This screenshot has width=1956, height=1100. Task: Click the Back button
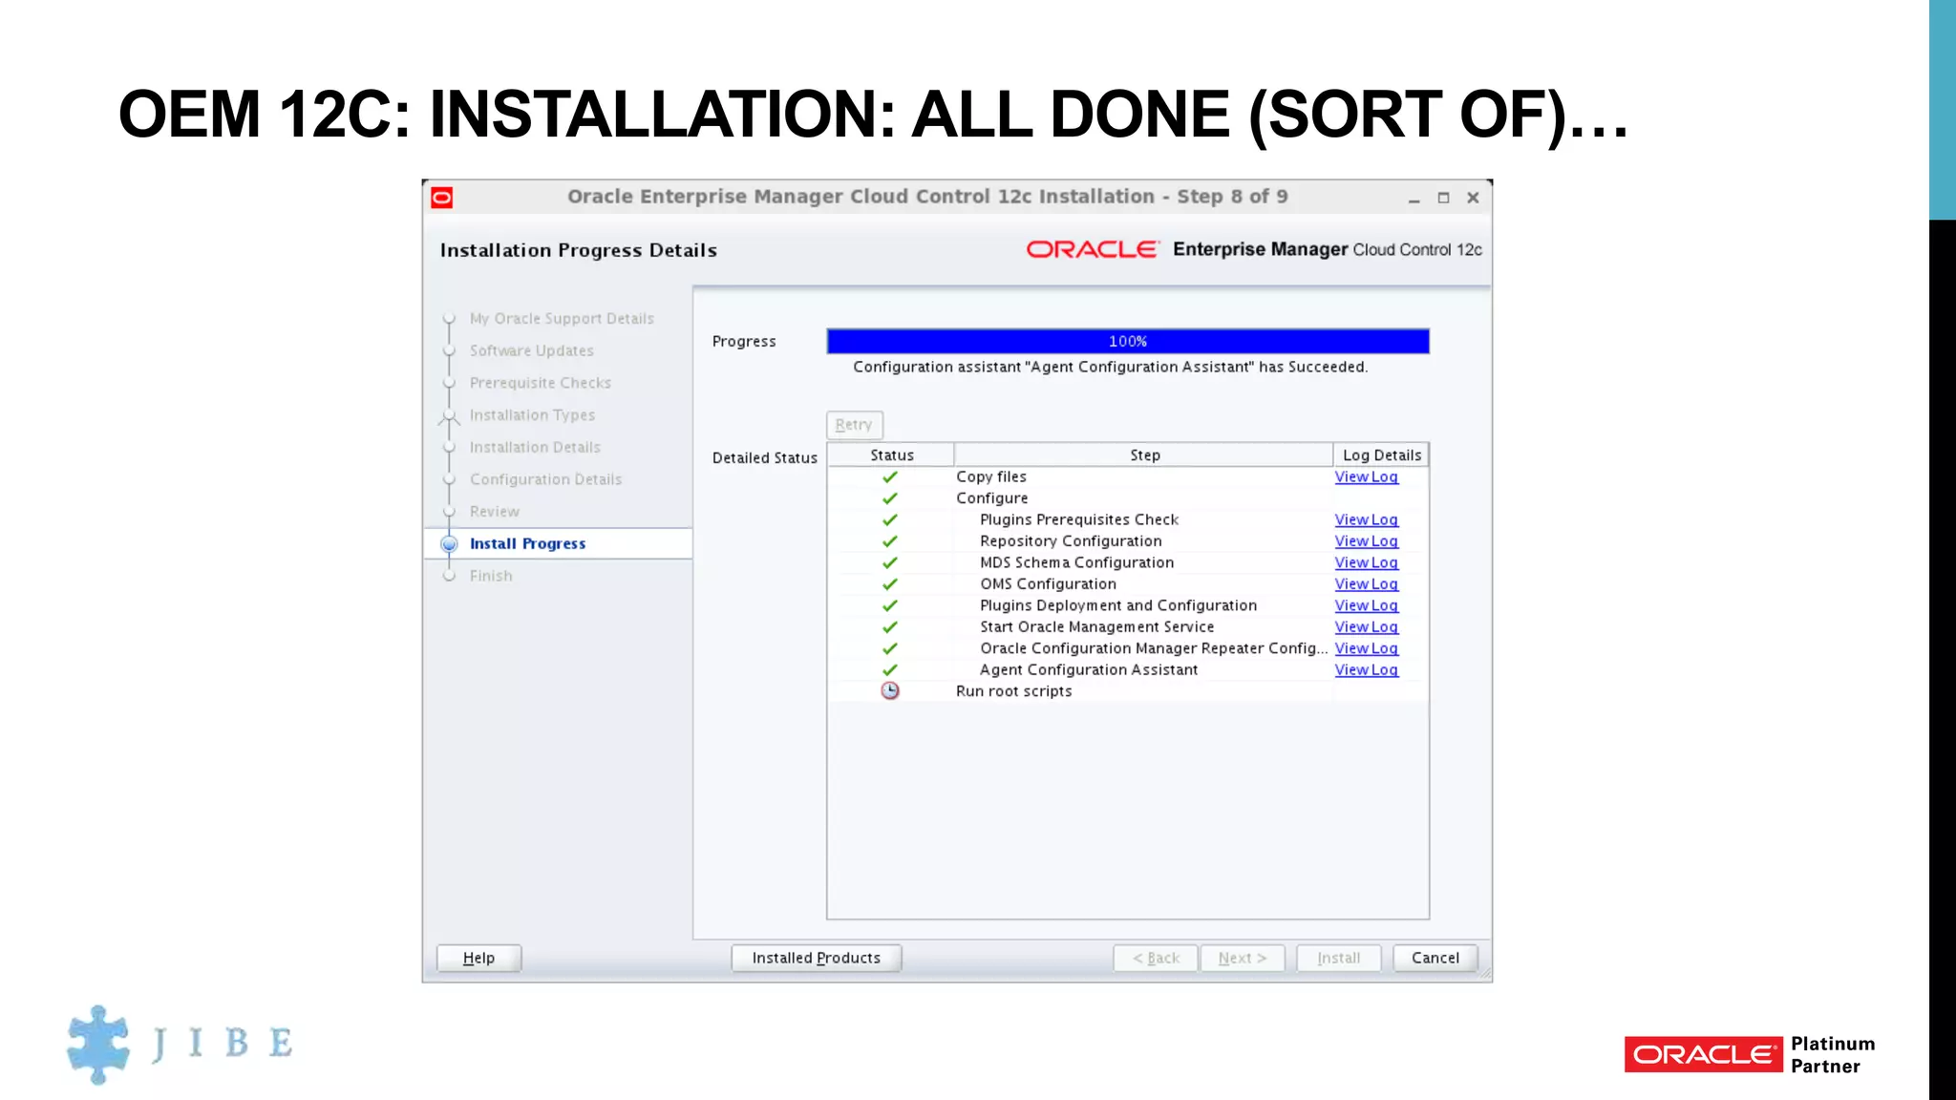pos(1155,958)
